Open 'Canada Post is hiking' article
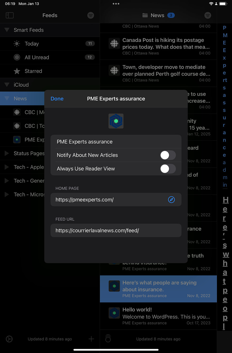The image size is (232, 353). click(x=158, y=46)
